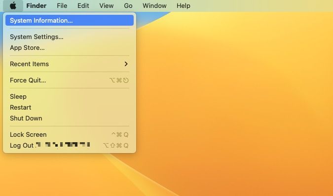Select Restart menu entry
Screen dimensions: 333x196
pos(70,107)
